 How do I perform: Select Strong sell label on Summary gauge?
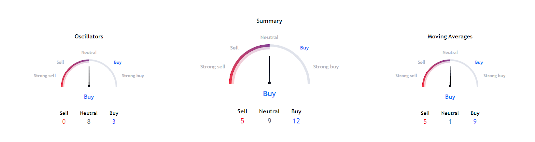tap(213, 67)
